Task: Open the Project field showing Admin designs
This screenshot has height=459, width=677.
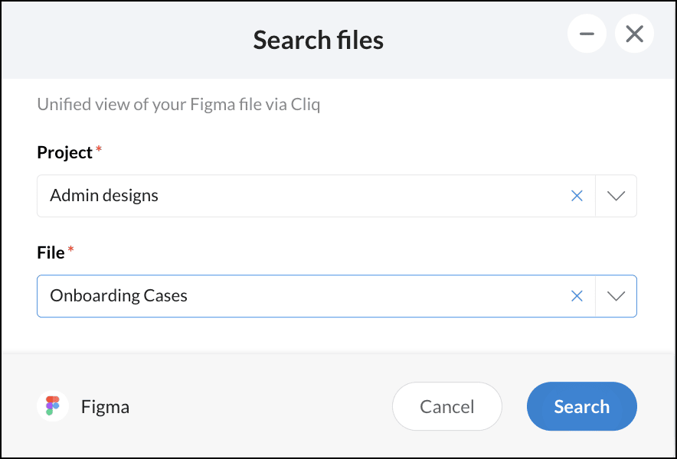Action: [306, 196]
